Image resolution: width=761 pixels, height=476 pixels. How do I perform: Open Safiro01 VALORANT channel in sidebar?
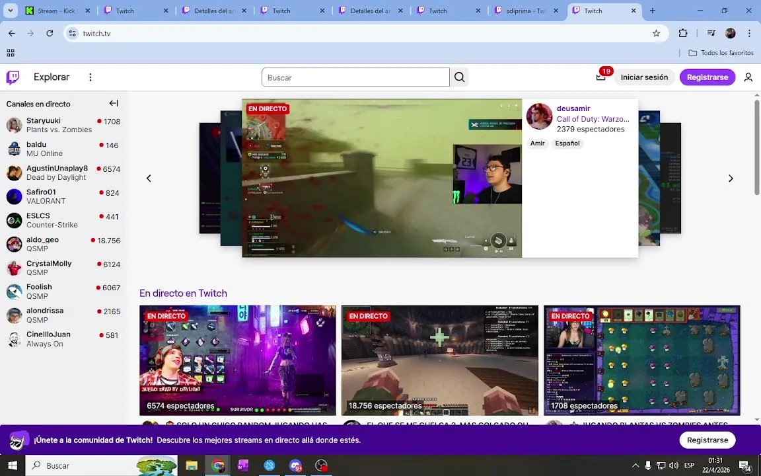(63, 197)
